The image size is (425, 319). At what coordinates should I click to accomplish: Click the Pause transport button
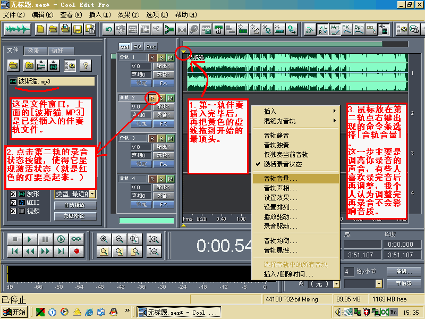click(45, 239)
